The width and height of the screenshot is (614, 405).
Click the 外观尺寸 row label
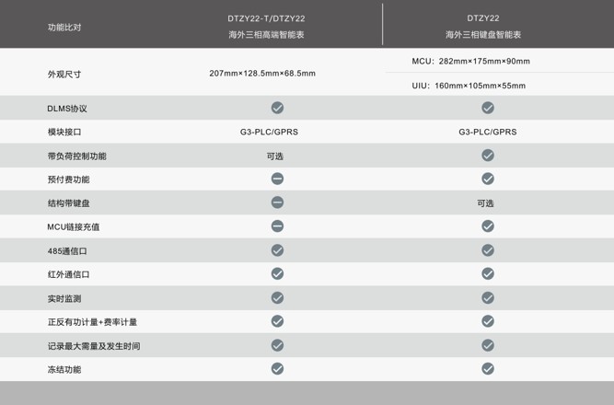click(64, 74)
